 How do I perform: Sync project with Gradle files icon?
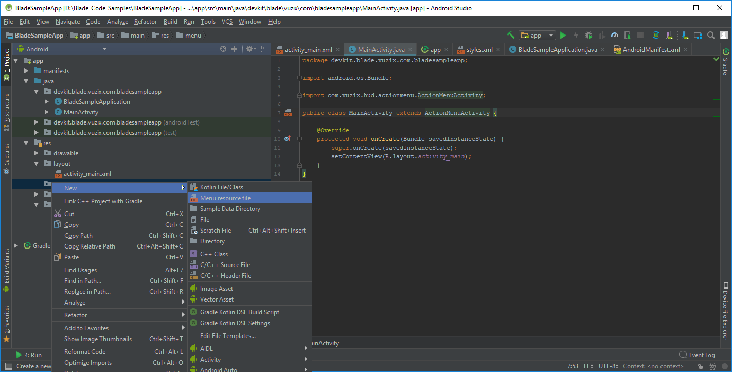(656, 35)
